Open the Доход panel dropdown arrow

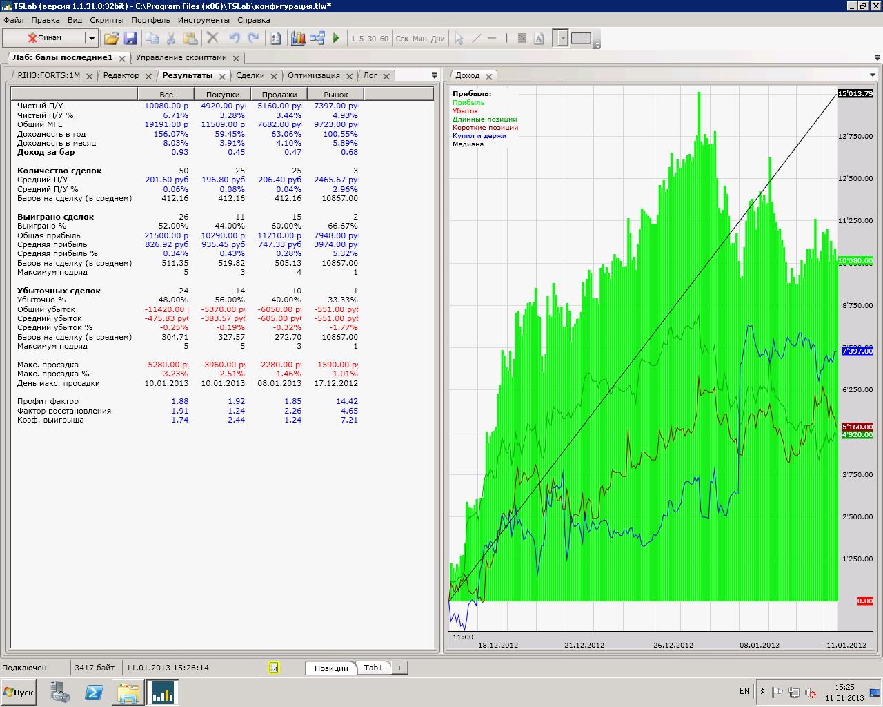873,75
